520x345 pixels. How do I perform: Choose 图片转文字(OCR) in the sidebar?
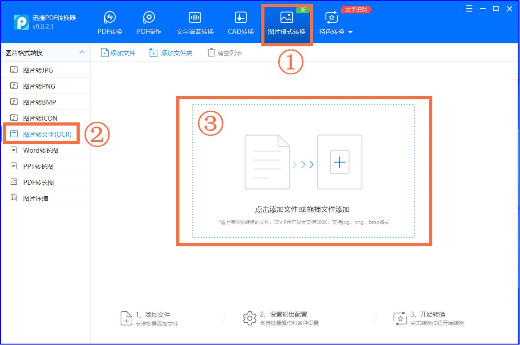43,134
